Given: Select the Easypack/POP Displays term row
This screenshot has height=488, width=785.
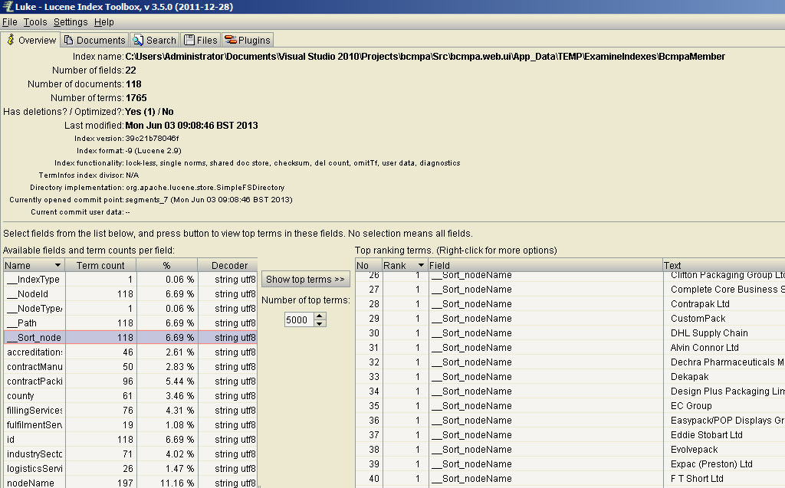Looking at the screenshot, I should (570, 421).
